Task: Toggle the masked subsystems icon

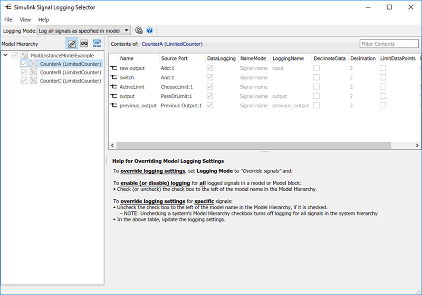Action: point(84,44)
